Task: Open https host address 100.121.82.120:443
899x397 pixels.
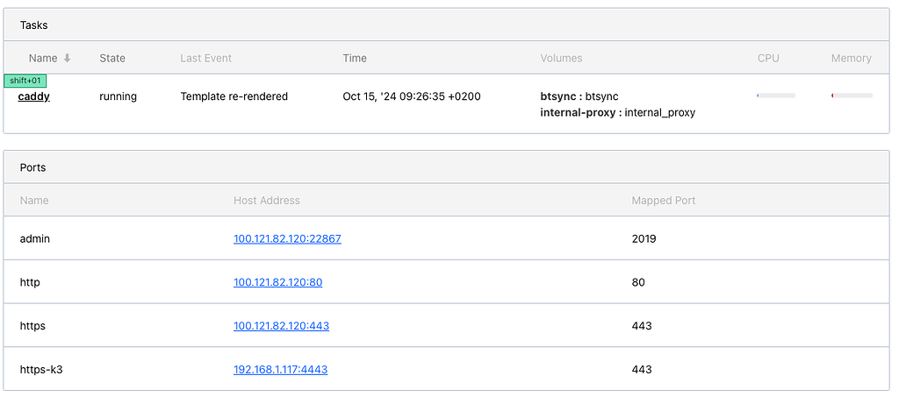Action: tap(281, 326)
